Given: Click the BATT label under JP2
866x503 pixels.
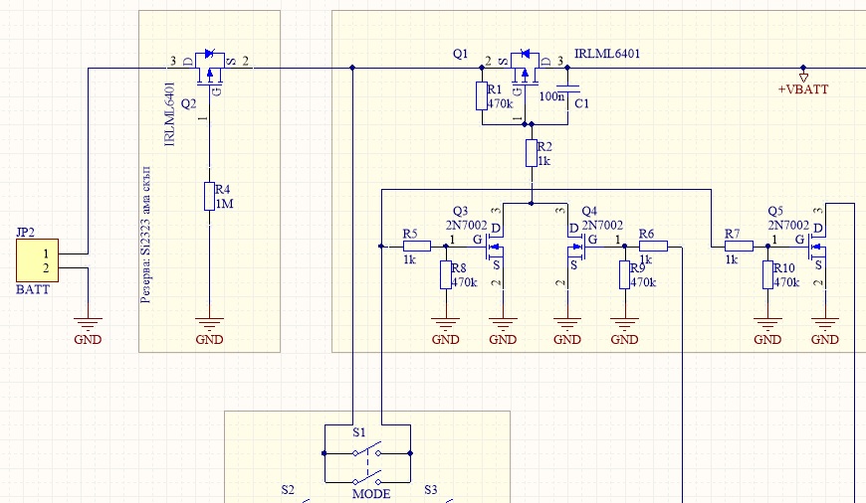Looking at the screenshot, I should tap(33, 289).
